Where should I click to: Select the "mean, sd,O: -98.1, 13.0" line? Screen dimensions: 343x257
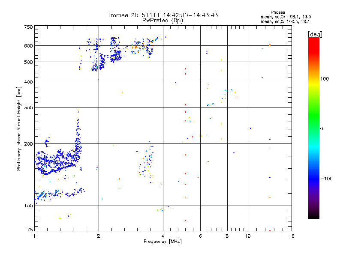tap(286, 17)
